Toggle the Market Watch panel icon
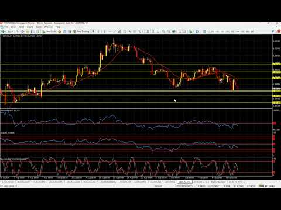 18,32
